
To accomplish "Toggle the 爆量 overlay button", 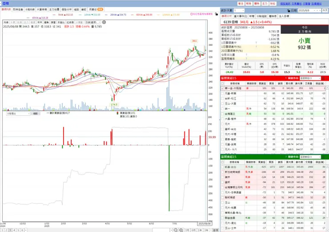I will (53, 22).
